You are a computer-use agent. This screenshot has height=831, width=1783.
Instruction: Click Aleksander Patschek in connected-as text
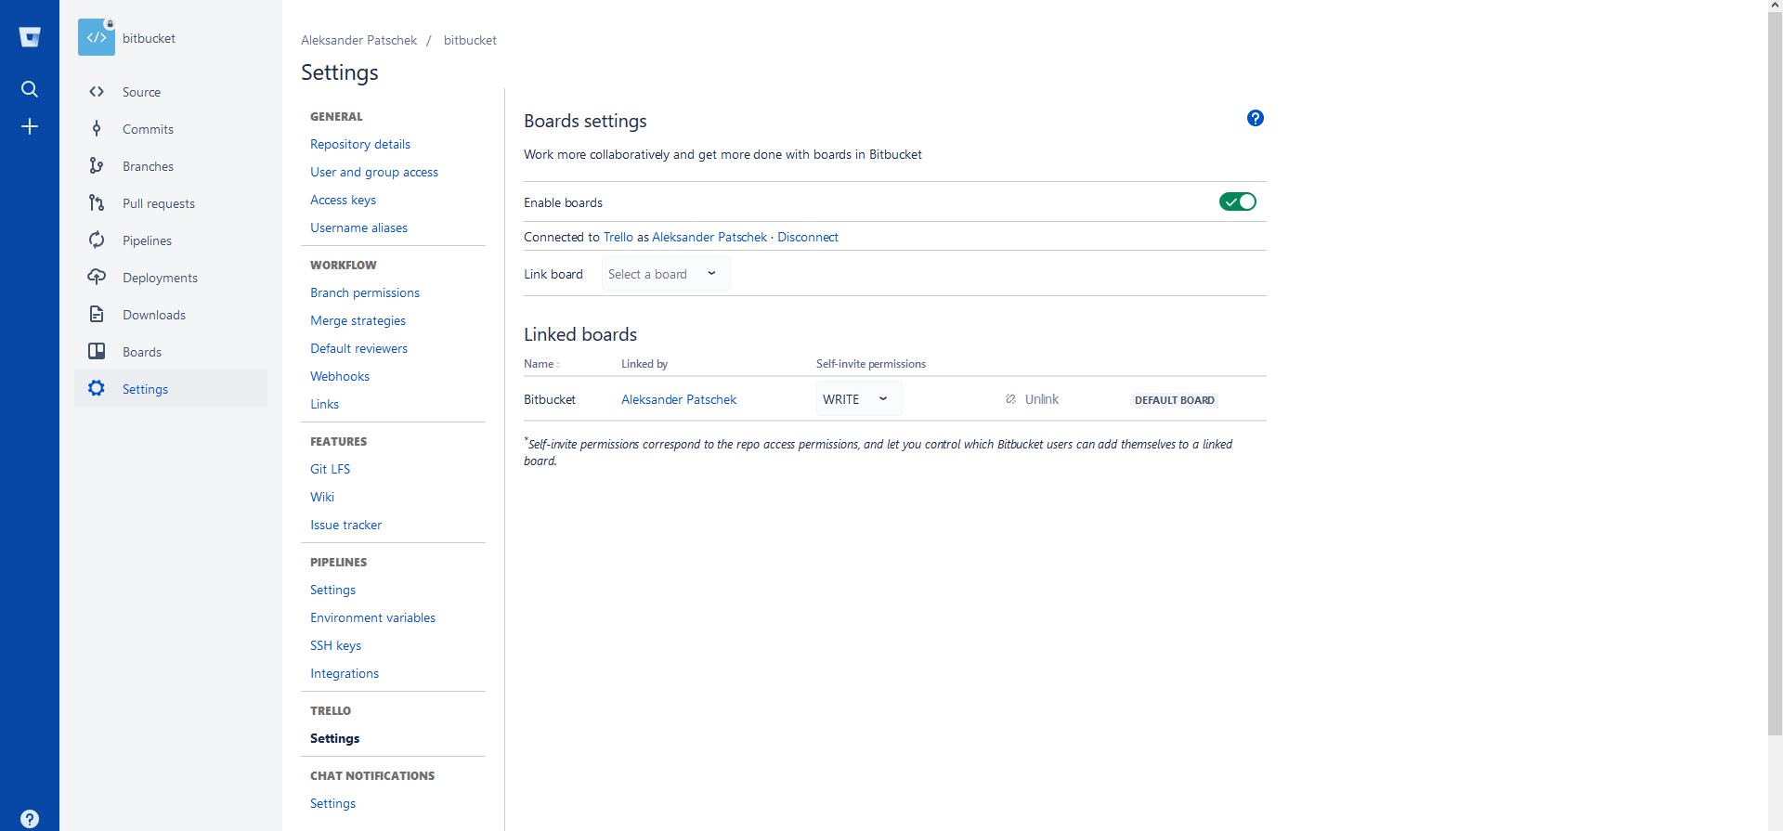(709, 237)
